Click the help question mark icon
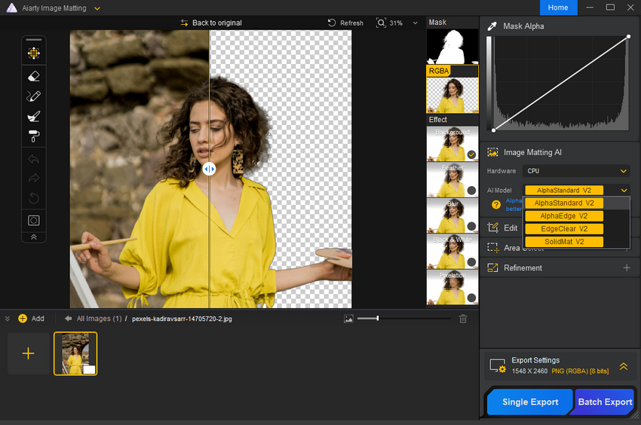641x425 pixels. (495, 204)
